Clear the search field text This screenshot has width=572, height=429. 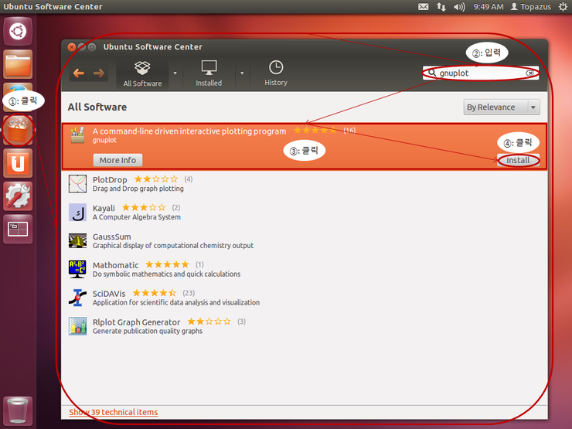tap(529, 73)
